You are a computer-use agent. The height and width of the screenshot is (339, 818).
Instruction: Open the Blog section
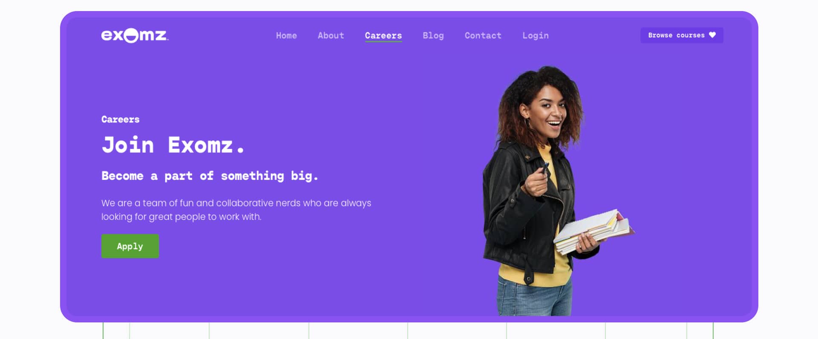pyautogui.click(x=433, y=36)
